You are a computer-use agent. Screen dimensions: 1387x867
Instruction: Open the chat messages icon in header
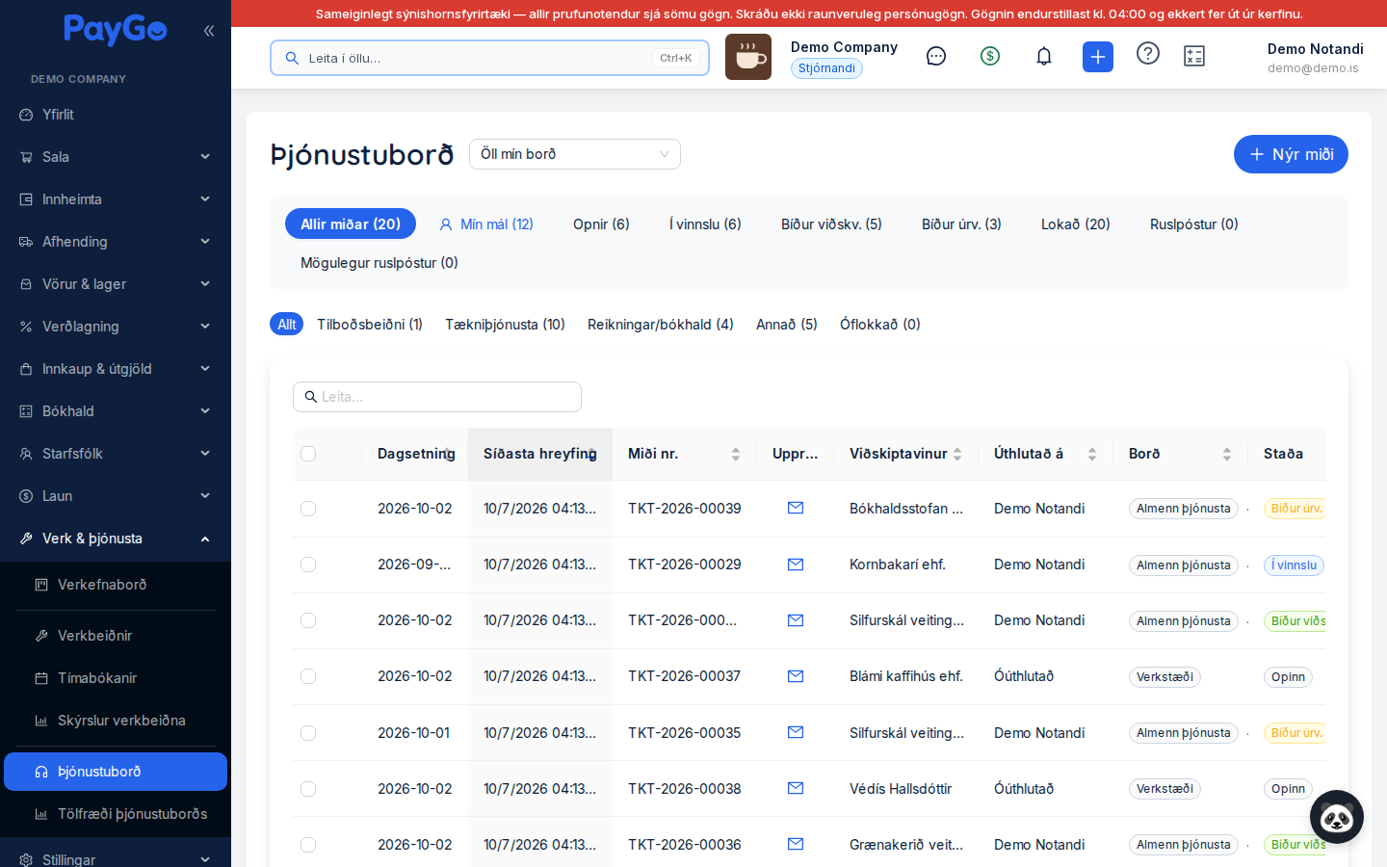936,56
